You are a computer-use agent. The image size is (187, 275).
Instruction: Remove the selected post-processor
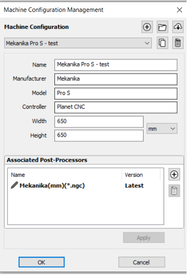tap(174, 191)
